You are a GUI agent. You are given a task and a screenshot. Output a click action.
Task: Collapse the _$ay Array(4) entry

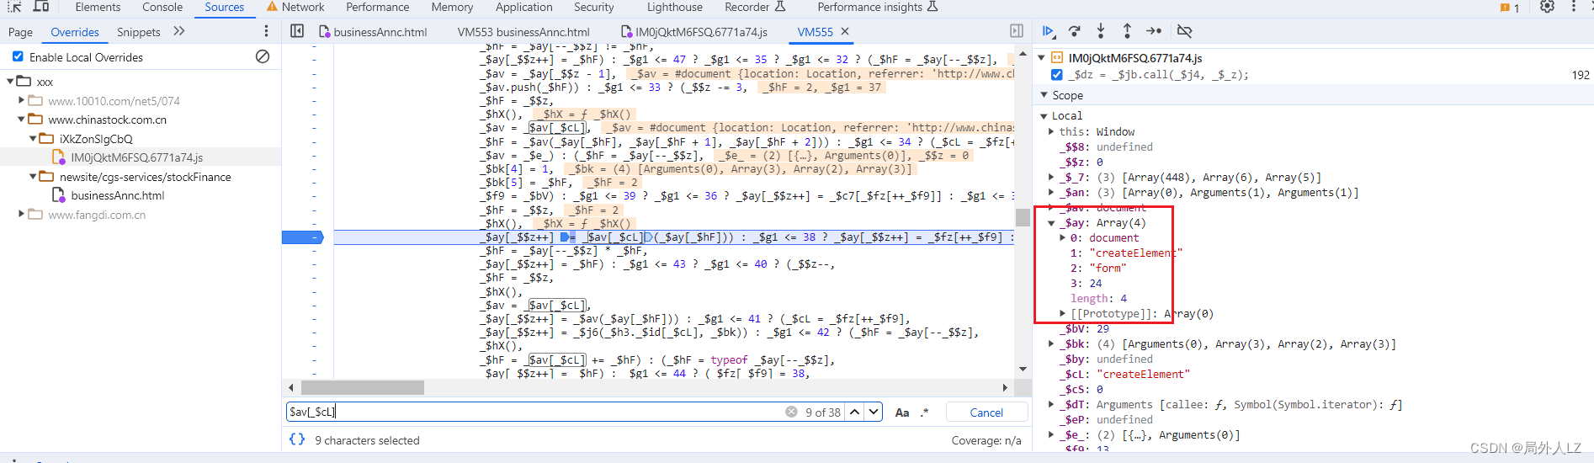click(x=1051, y=223)
